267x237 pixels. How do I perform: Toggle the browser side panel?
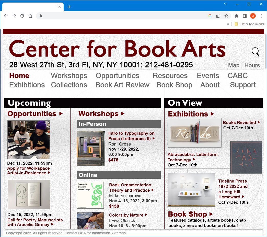tap(245, 16)
